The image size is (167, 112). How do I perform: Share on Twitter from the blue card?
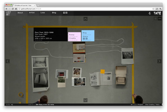86,39
